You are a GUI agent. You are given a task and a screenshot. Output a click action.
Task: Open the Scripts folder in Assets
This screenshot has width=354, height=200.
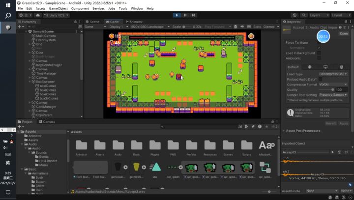pyautogui.click(x=246, y=147)
